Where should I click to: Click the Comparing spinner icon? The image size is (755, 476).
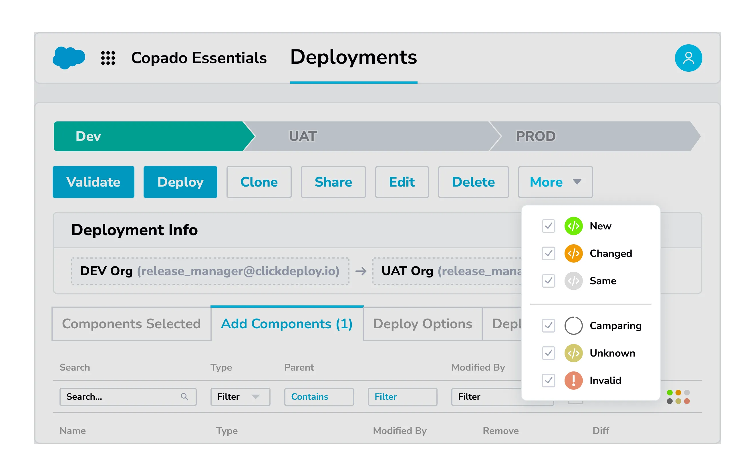pyautogui.click(x=573, y=326)
